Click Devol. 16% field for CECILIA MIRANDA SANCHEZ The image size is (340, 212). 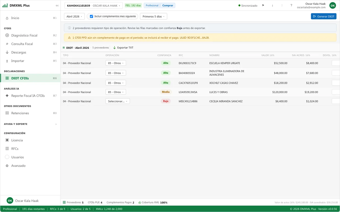coord(336,101)
